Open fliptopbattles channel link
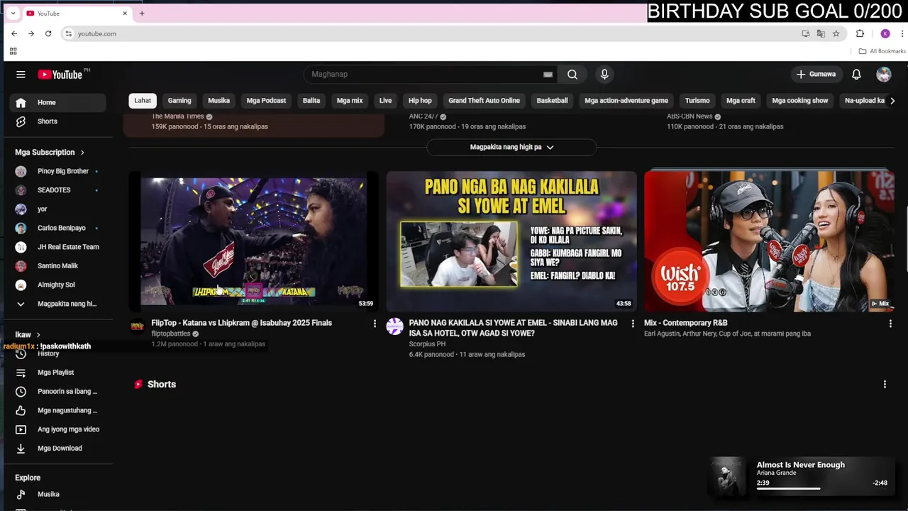 [x=171, y=334]
